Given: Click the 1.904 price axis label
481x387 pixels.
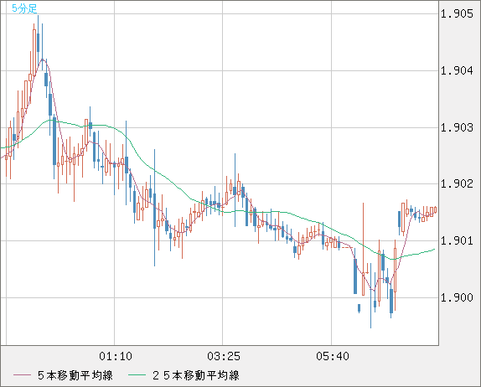Looking at the screenshot, I should tap(457, 71).
